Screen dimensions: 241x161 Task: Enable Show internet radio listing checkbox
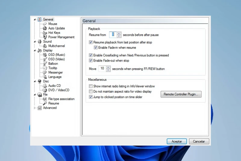[x=91, y=86]
